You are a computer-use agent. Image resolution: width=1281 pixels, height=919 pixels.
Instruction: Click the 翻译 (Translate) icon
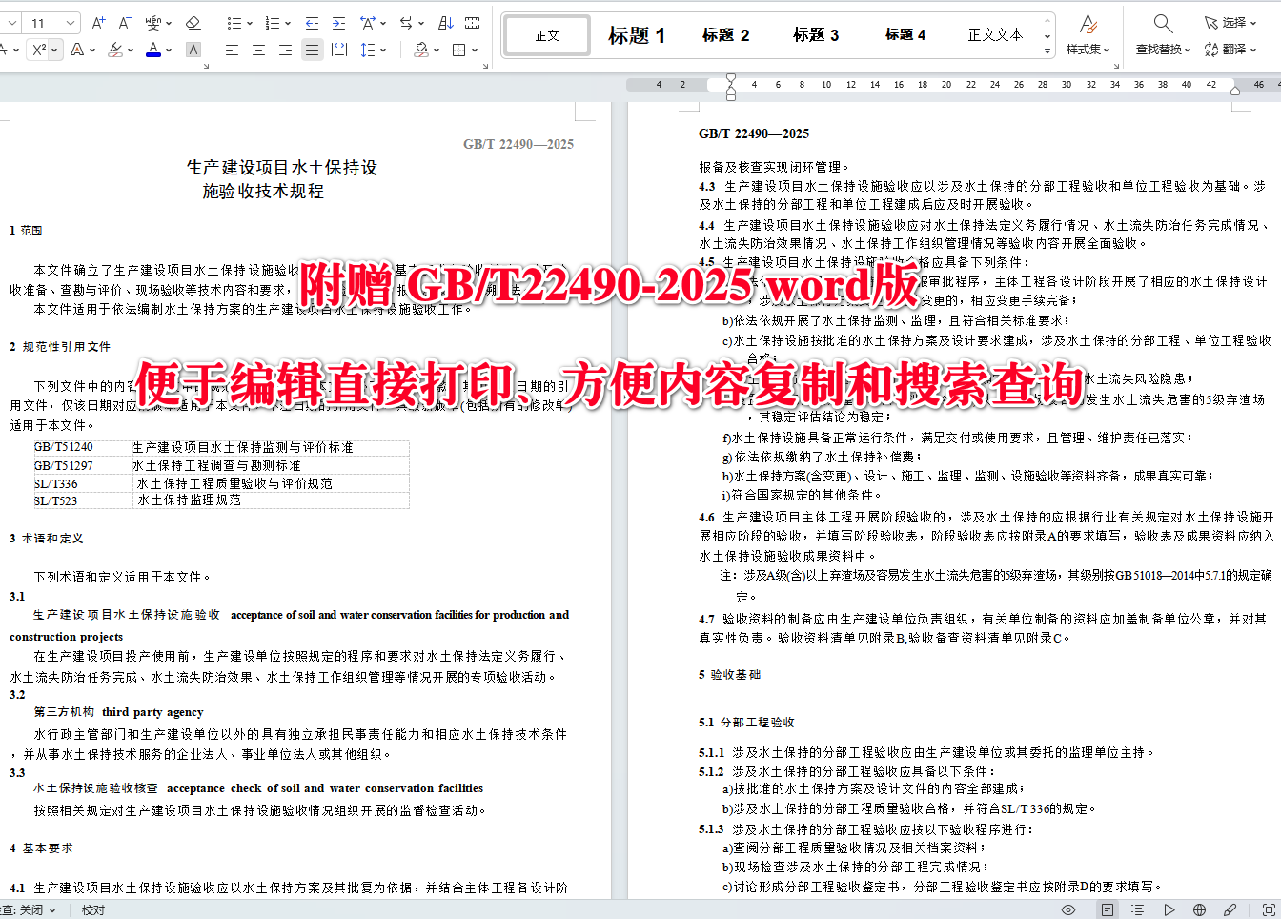(1230, 49)
